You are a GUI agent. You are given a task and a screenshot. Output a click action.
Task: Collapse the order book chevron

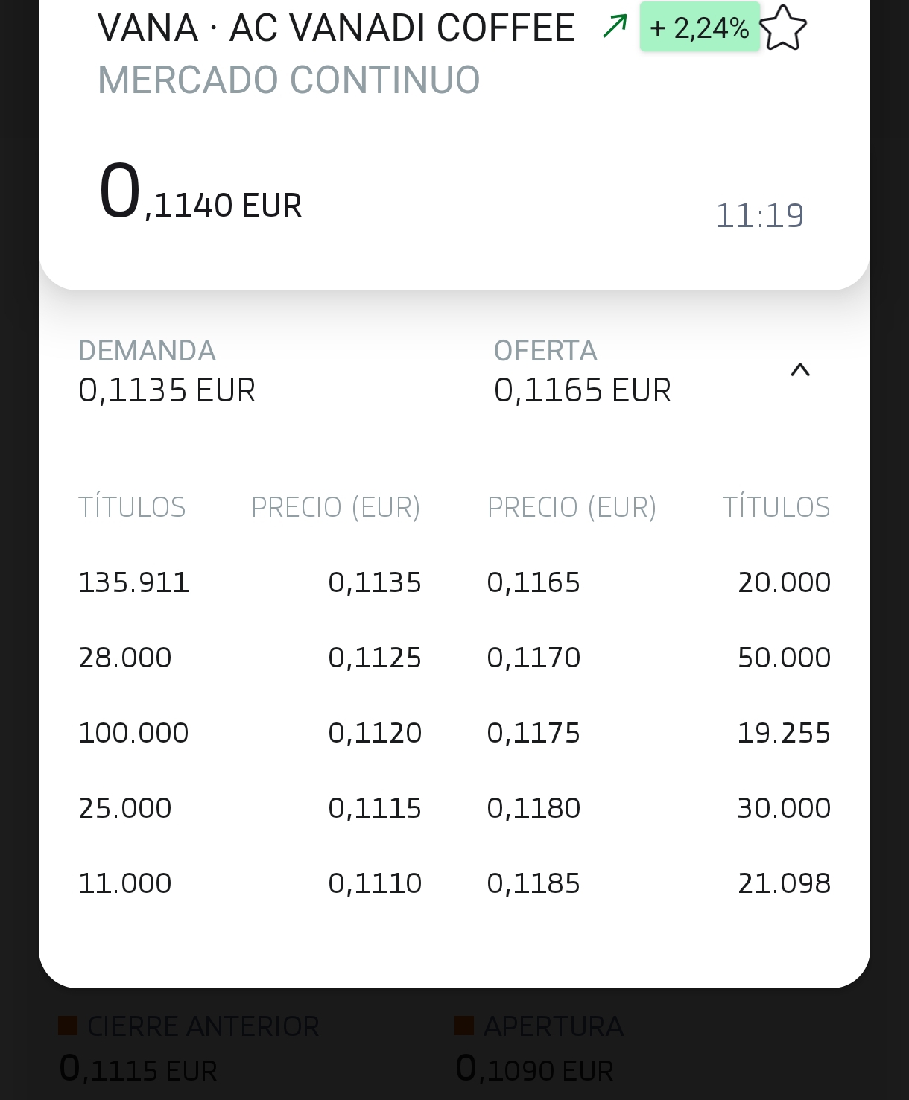coord(799,370)
